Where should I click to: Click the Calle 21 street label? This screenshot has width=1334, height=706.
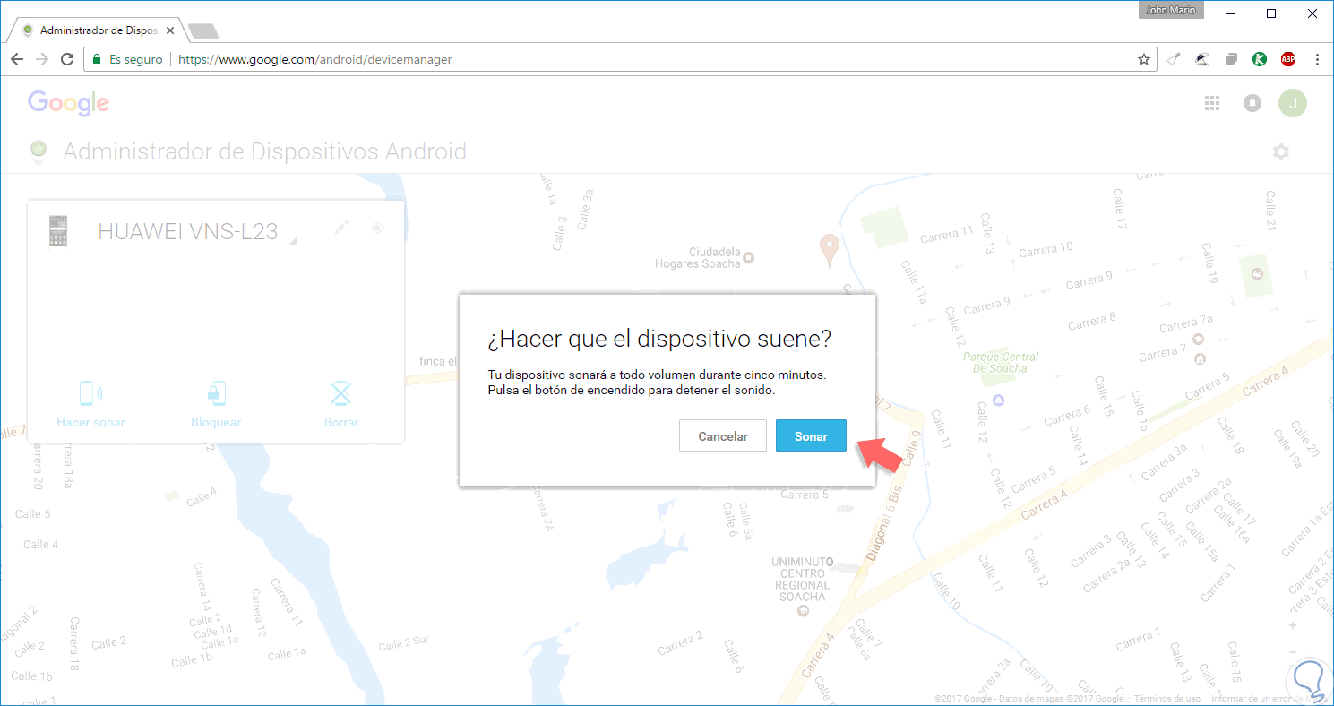click(x=1269, y=211)
